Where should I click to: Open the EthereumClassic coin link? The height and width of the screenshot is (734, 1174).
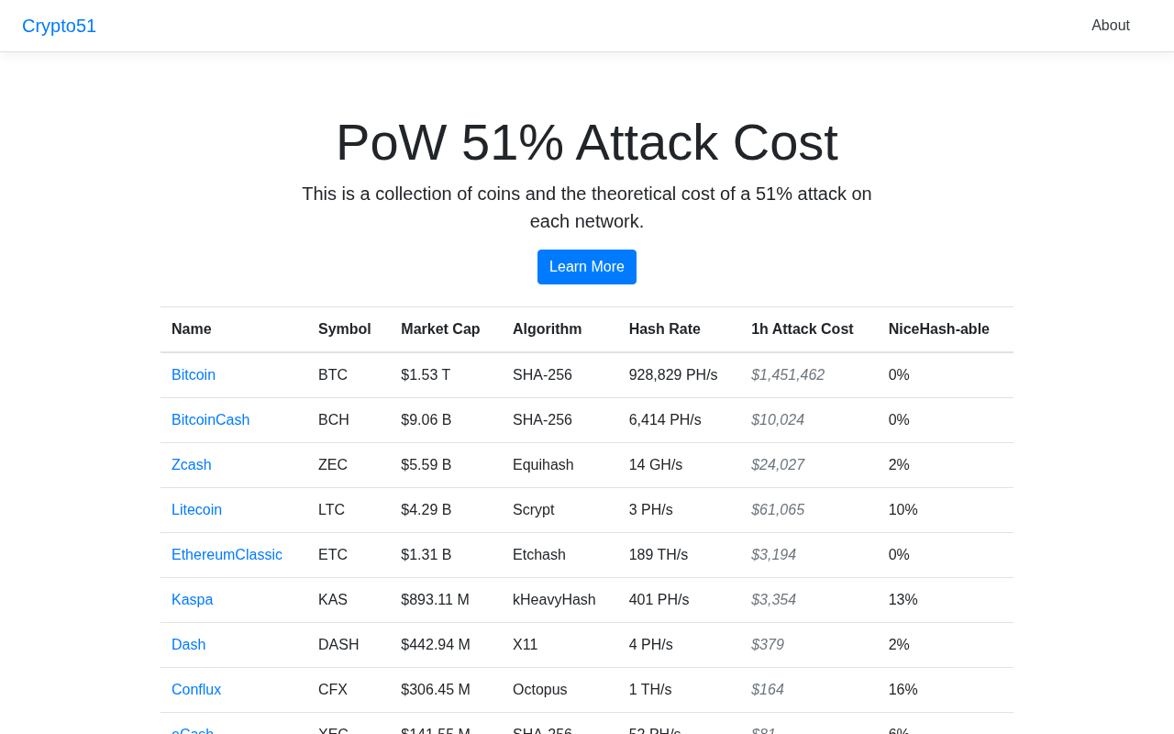coord(227,555)
